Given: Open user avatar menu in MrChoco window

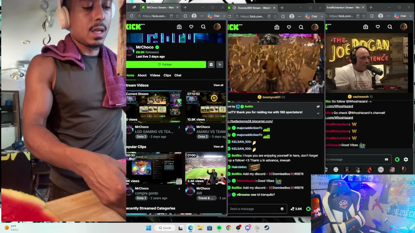Looking at the screenshot, I should (x=217, y=27).
